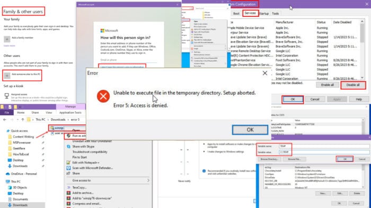371x208 pixels.
Task: Choose Edit with Notepad++ icon entry
Action: pos(68,163)
